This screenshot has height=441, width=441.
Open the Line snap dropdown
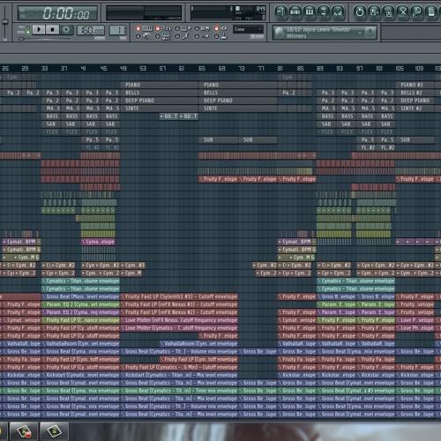[248, 29]
